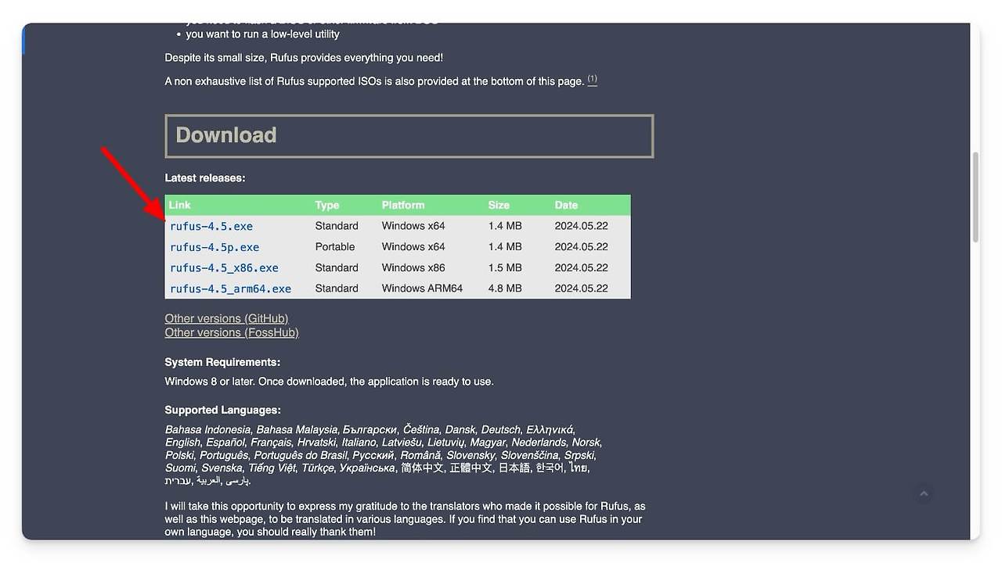Click the Windows x86 platform cell
Viewport: 1002px width, 563px height.
click(413, 267)
